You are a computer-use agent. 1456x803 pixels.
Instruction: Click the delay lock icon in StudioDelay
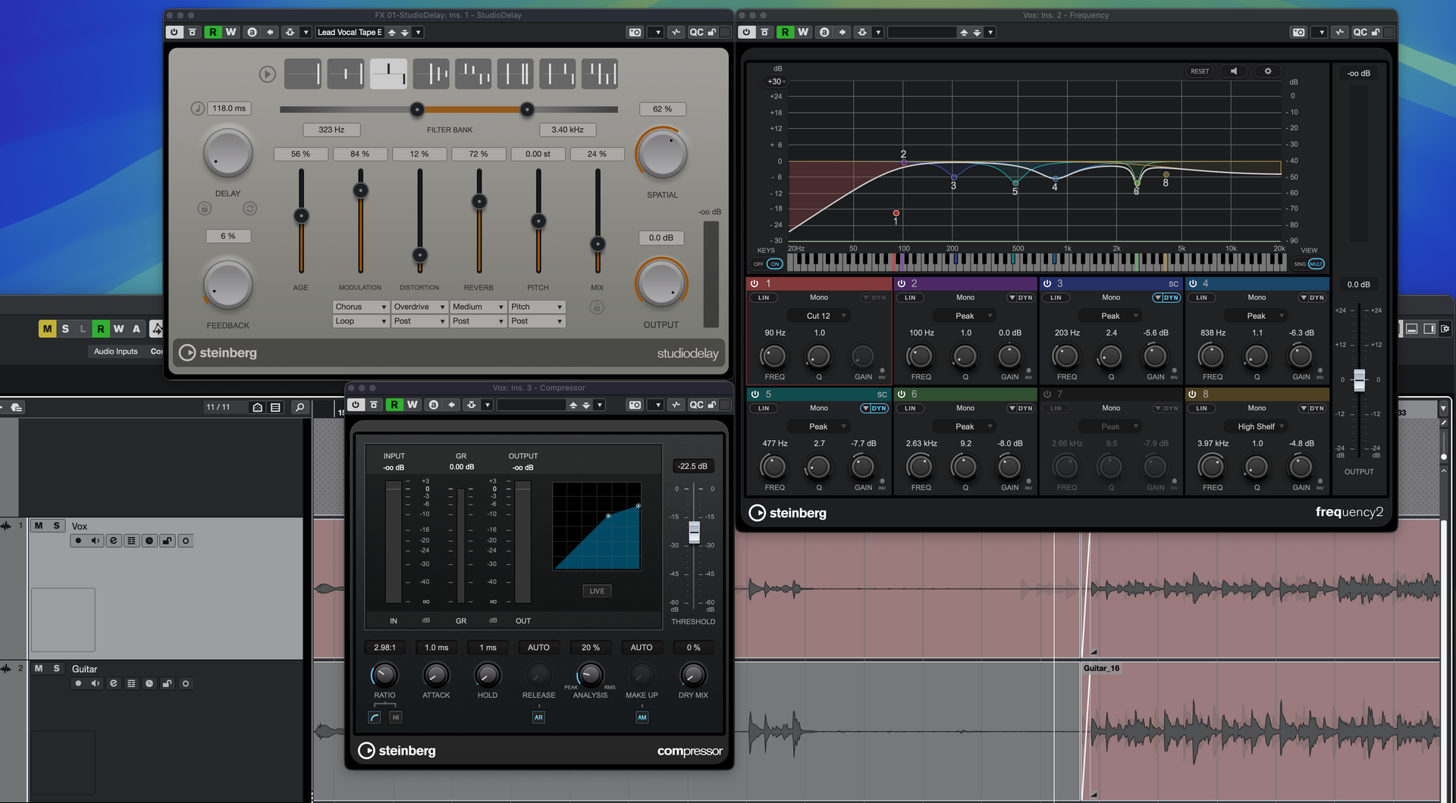click(204, 208)
